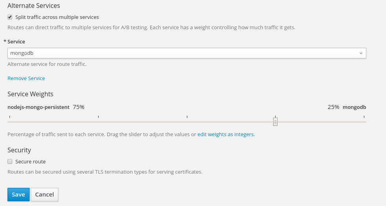Click the Service field label
This screenshot has width=386, height=206.
coord(16,41)
